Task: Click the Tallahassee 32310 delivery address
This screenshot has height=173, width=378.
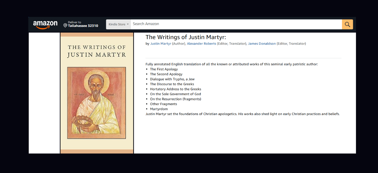Action: click(83, 26)
